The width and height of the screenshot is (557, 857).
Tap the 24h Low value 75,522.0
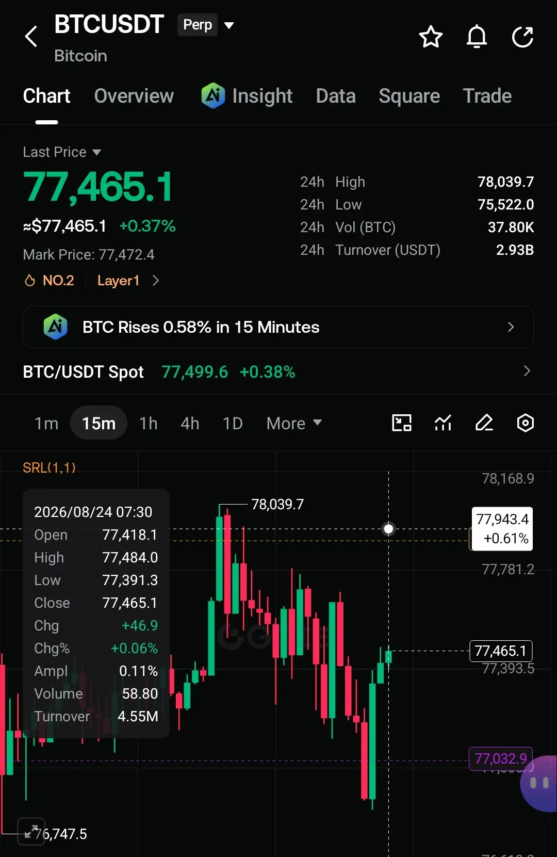click(505, 205)
